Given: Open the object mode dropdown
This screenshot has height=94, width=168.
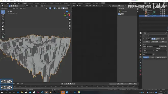Looking at the screenshot, I should point(6,8).
